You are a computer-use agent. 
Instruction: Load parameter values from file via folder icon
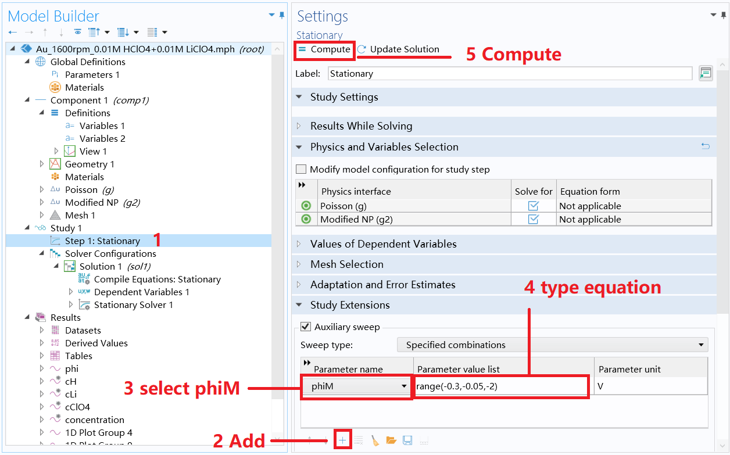click(391, 440)
